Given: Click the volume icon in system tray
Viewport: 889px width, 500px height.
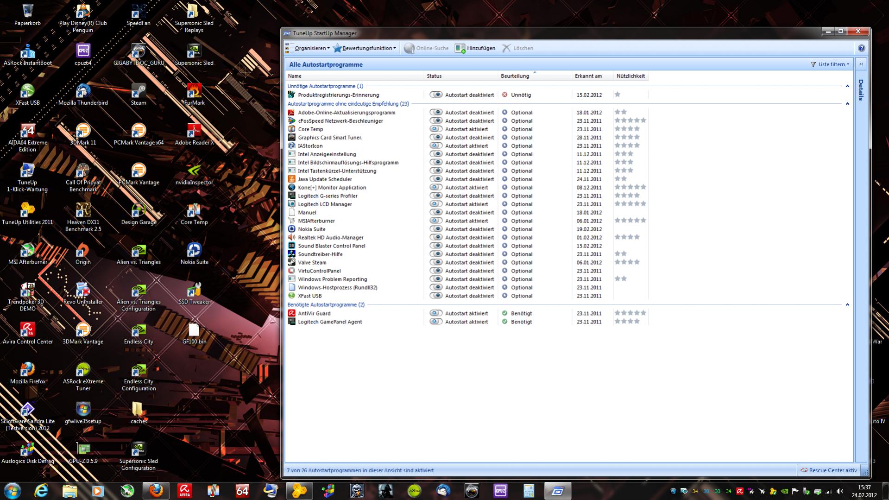Looking at the screenshot, I should 839,491.
